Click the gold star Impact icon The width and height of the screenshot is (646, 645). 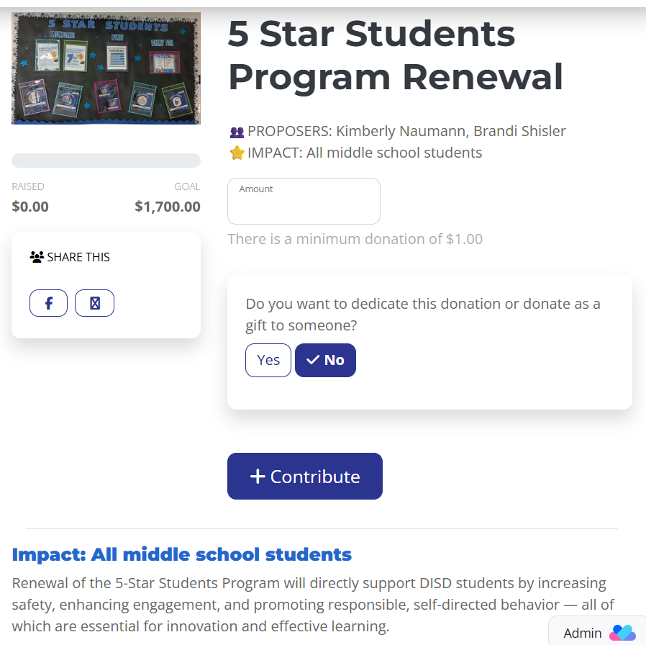237,153
